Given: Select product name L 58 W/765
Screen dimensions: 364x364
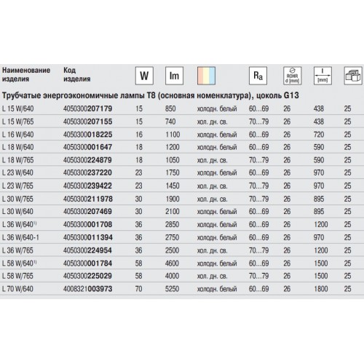Looking at the screenshot, I should (17, 276).
